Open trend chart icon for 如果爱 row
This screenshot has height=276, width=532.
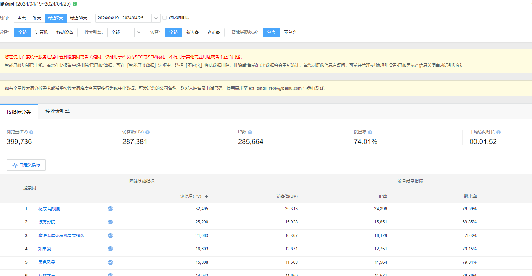110,249
